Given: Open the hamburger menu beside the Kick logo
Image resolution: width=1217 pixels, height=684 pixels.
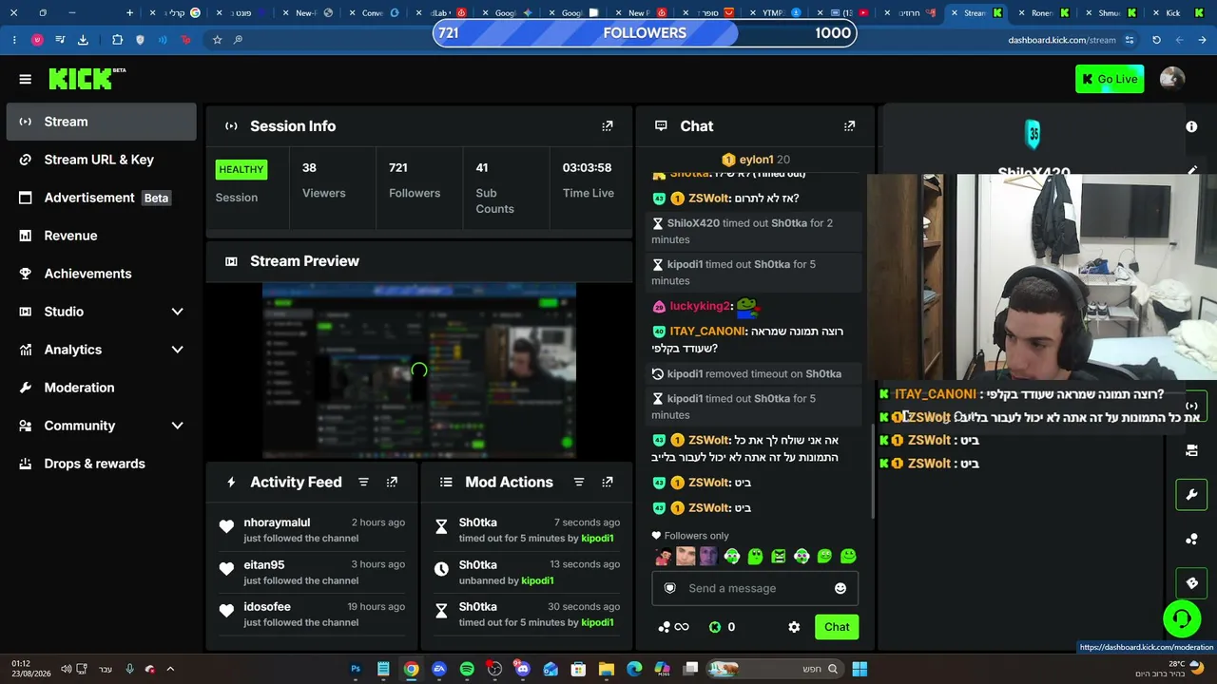Looking at the screenshot, I should point(26,79).
